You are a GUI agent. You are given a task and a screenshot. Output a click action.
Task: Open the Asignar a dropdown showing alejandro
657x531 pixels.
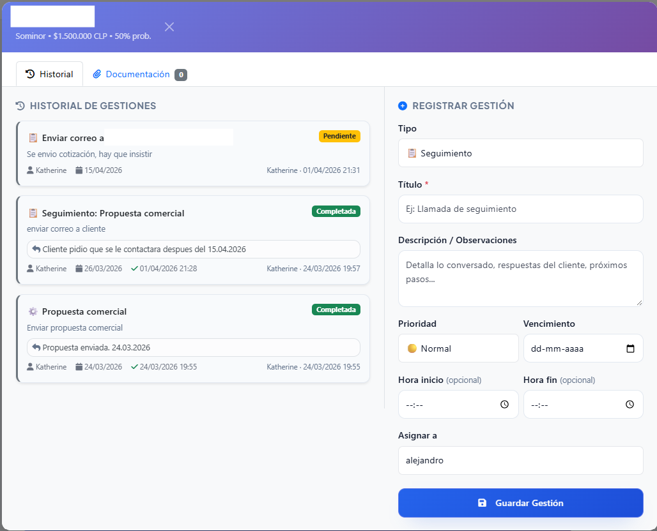[520, 460]
